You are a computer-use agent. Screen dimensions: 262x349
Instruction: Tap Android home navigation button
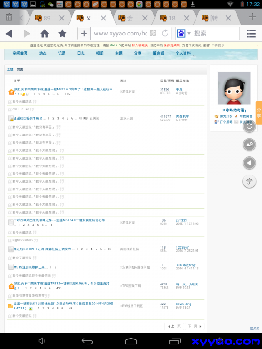click(x=131, y=341)
